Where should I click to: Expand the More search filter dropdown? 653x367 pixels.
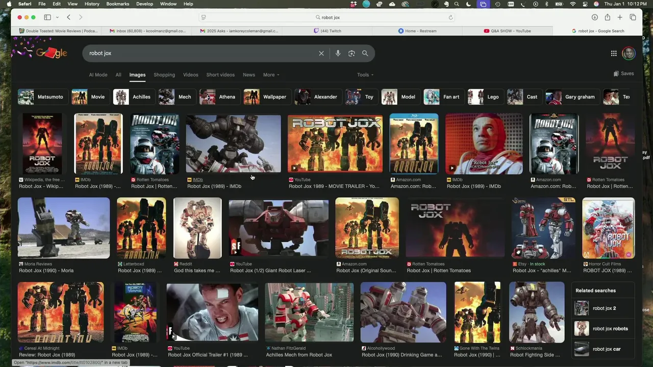point(271,75)
